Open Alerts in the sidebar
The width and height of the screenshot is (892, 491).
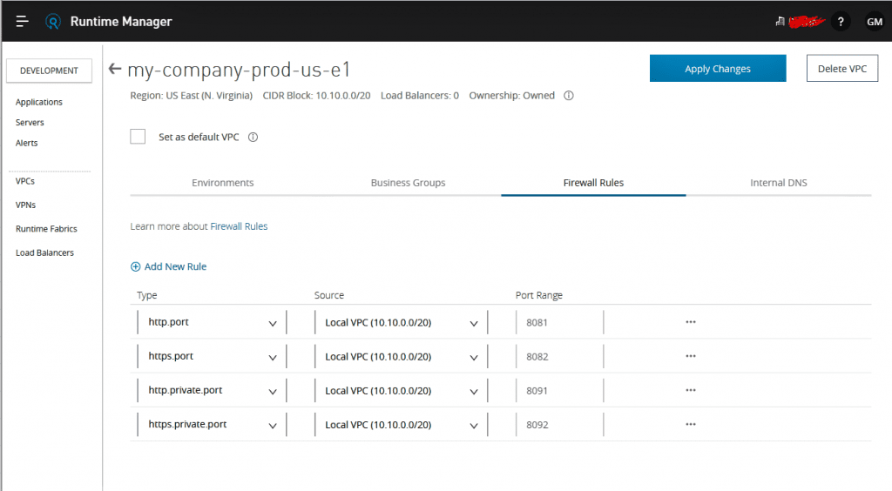[x=26, y=143]
